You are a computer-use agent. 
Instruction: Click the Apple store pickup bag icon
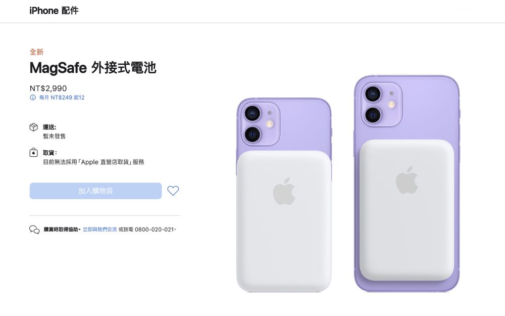click(33, 152)
